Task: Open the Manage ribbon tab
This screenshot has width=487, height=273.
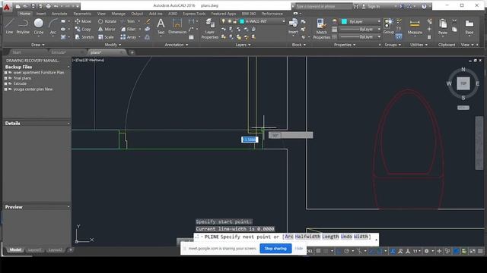Action: point(119,14)
